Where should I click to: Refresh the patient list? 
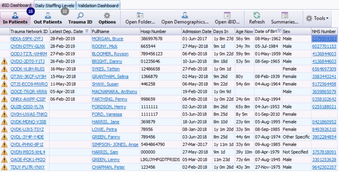click(257, 15)
